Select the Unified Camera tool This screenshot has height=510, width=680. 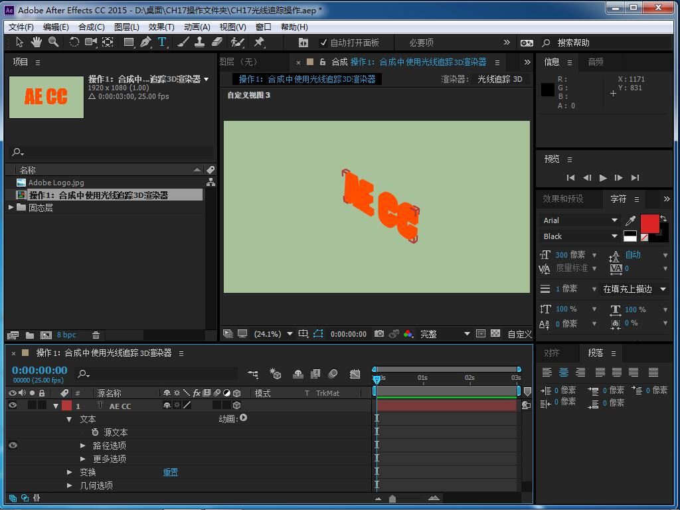(x=90, y=42)
